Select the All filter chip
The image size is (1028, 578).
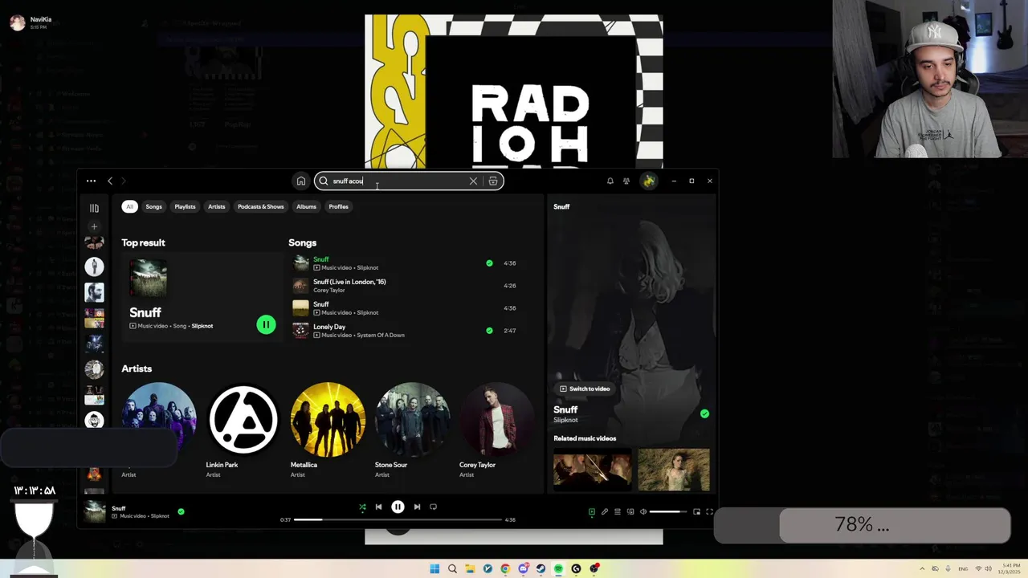click(x=129, y=206)
